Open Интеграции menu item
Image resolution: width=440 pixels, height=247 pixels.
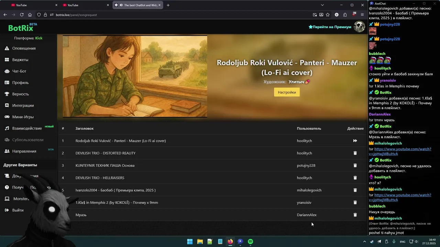[23, 105]
